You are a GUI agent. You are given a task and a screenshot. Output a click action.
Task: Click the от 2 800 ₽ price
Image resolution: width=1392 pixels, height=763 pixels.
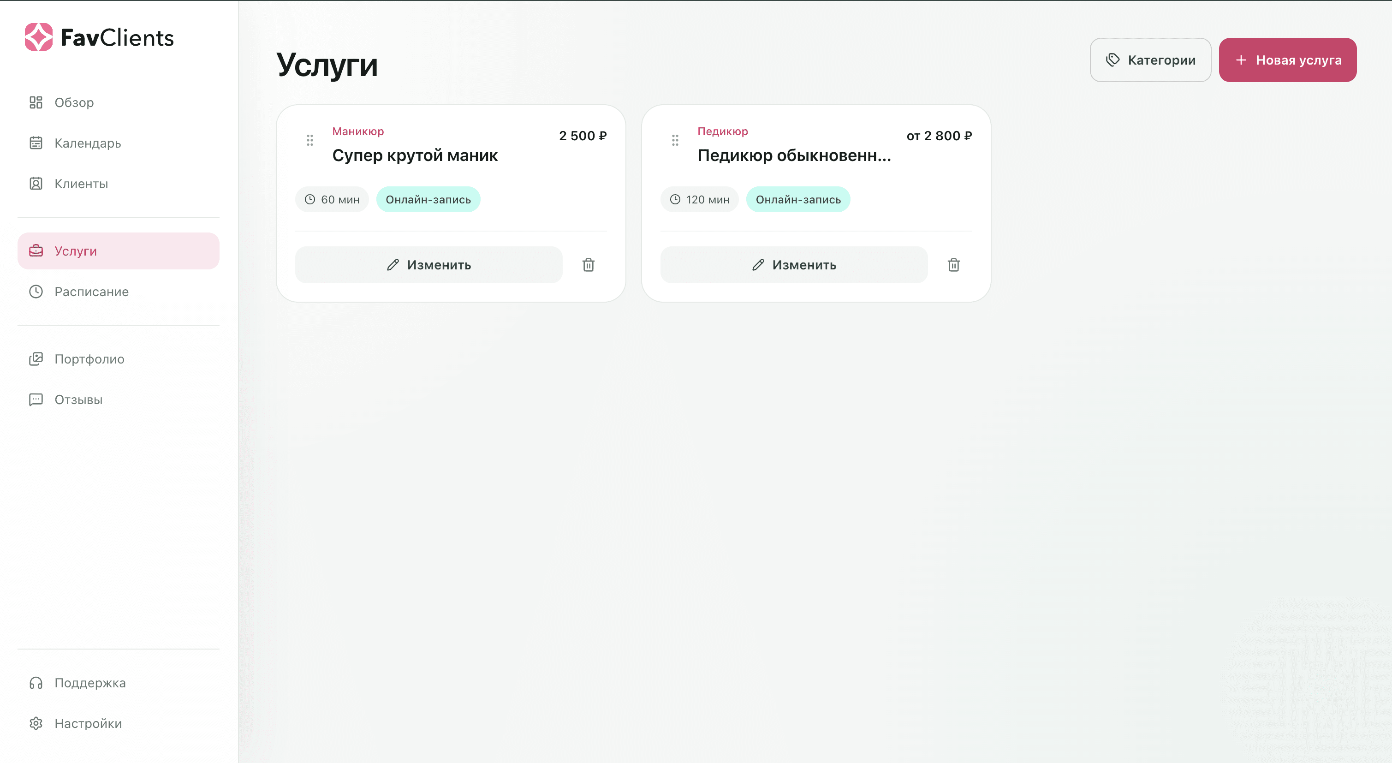[x=939, y=136]
